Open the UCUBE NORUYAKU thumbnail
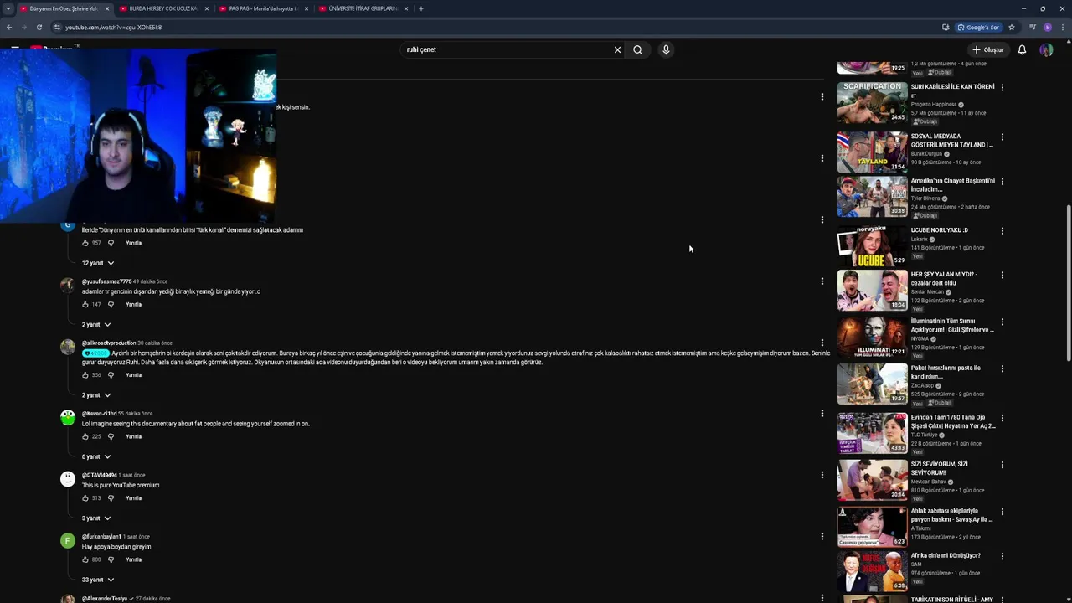 pos(872,245)
